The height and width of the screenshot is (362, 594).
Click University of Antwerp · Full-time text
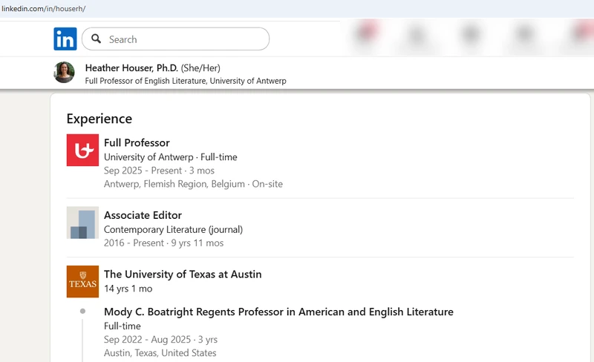[171, 157]
